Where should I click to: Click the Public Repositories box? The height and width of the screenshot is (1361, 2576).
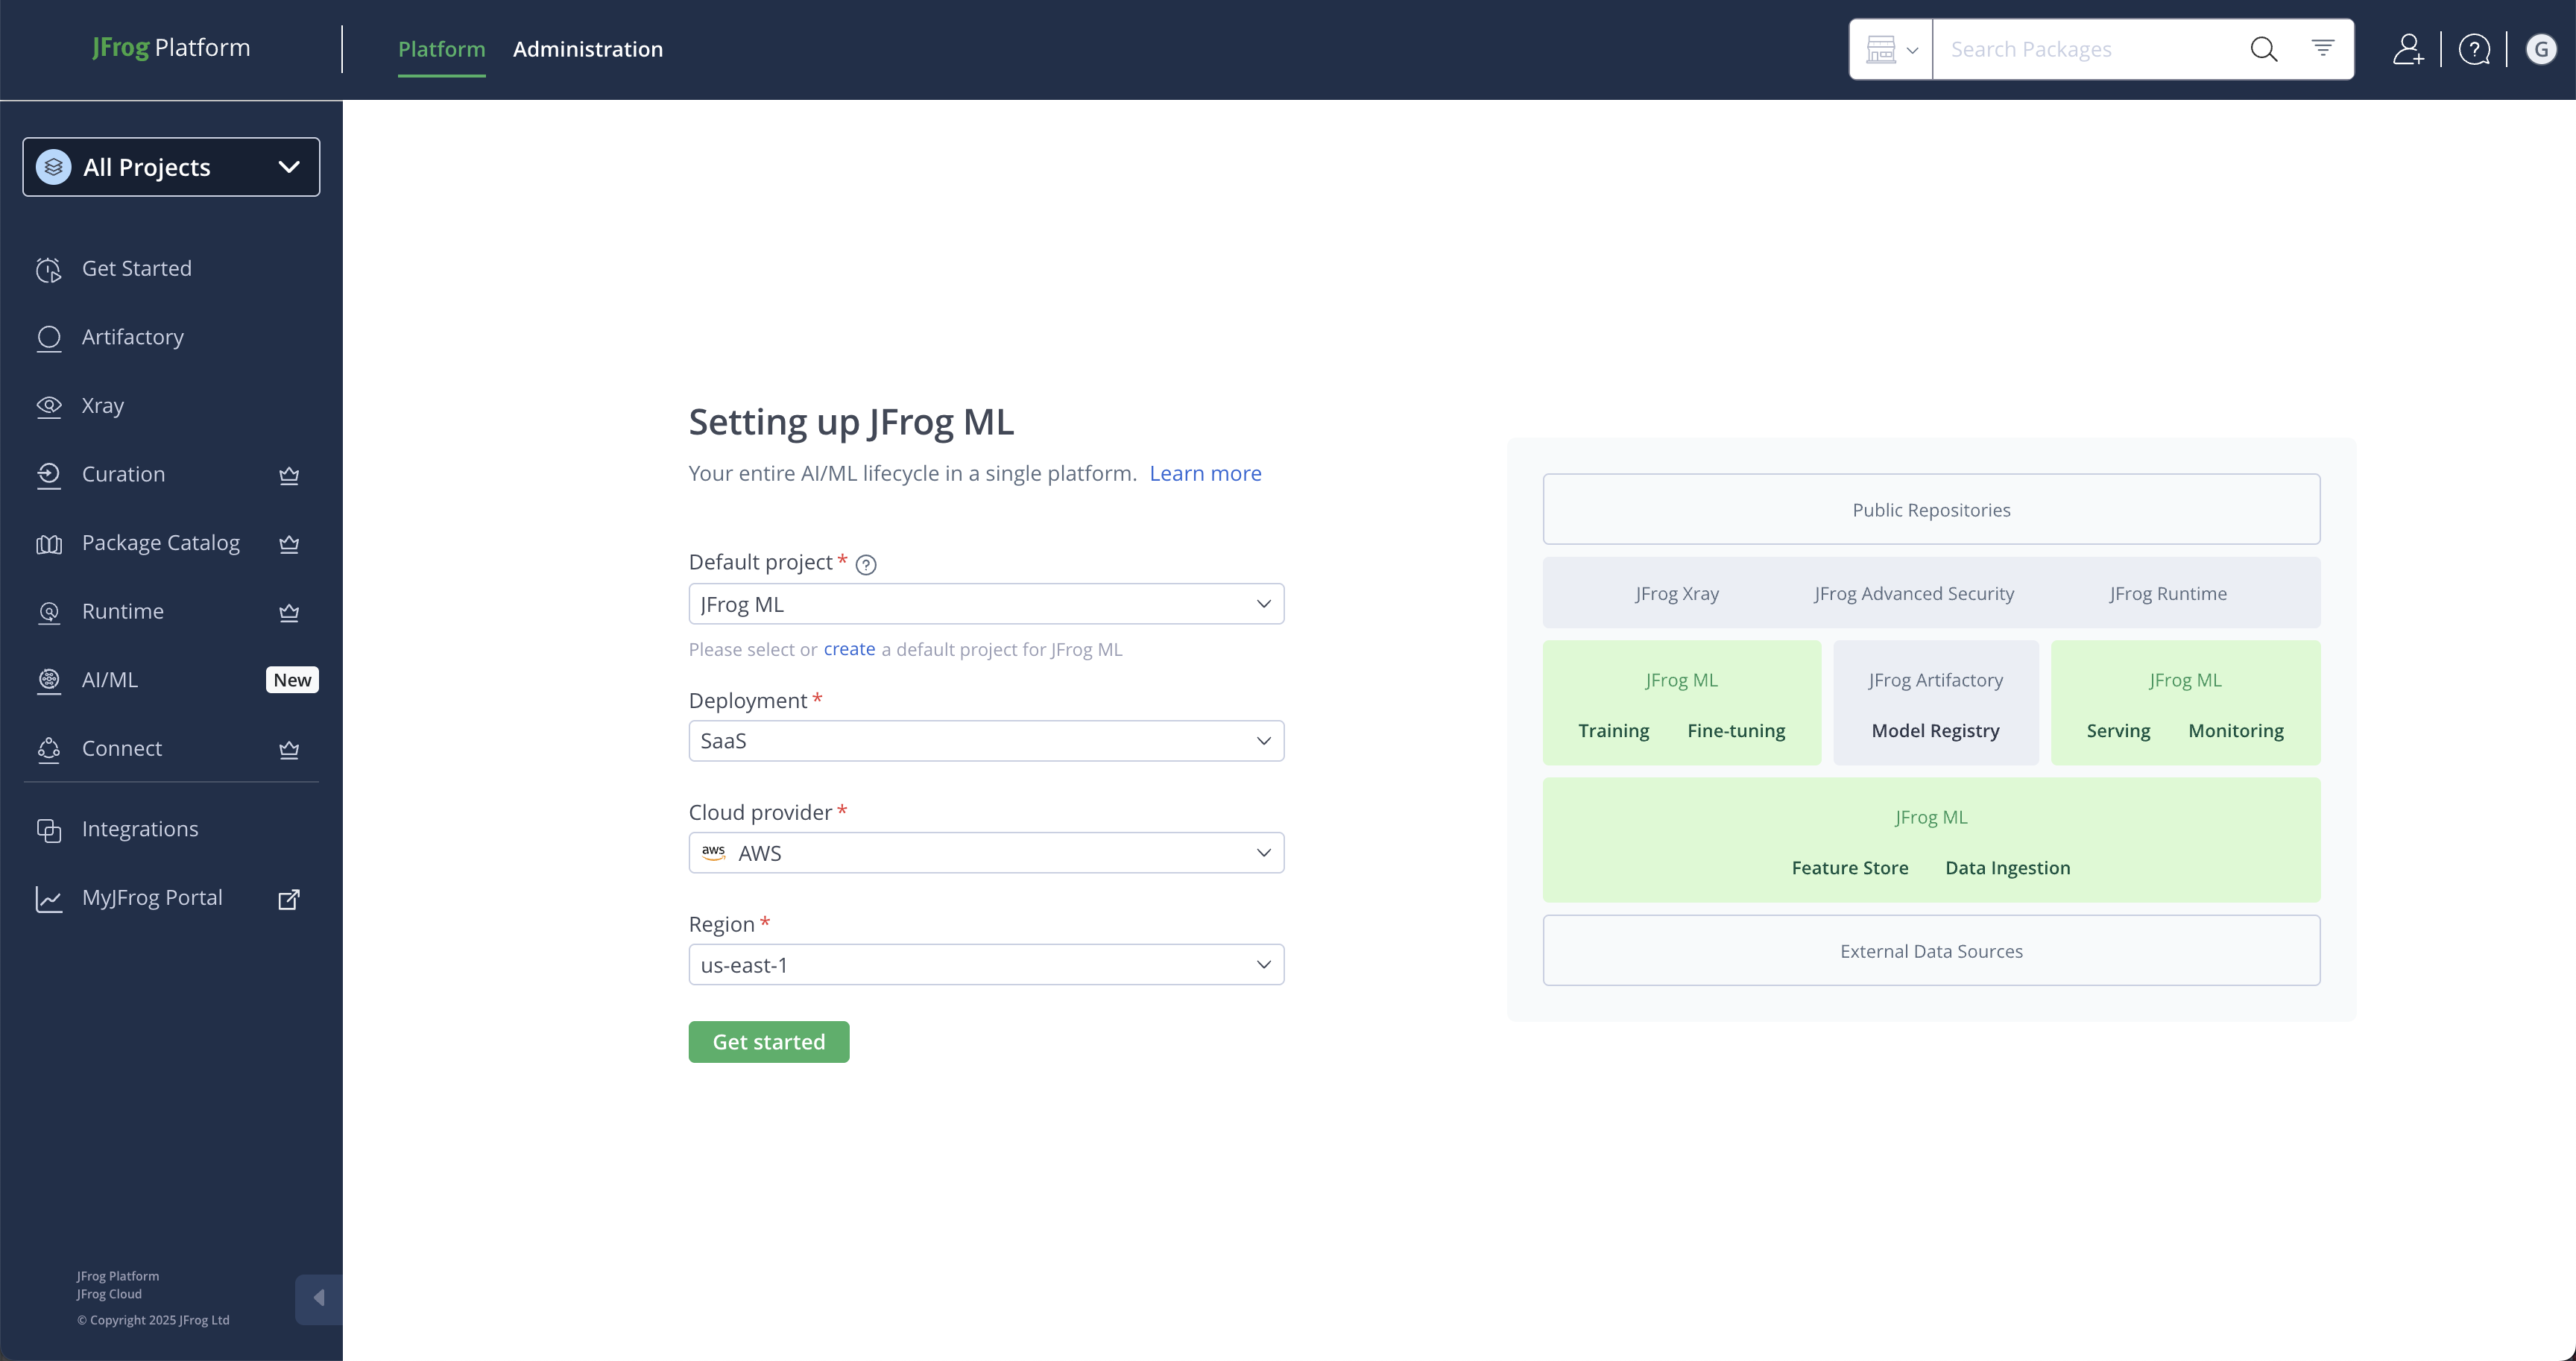point(1931,510)
